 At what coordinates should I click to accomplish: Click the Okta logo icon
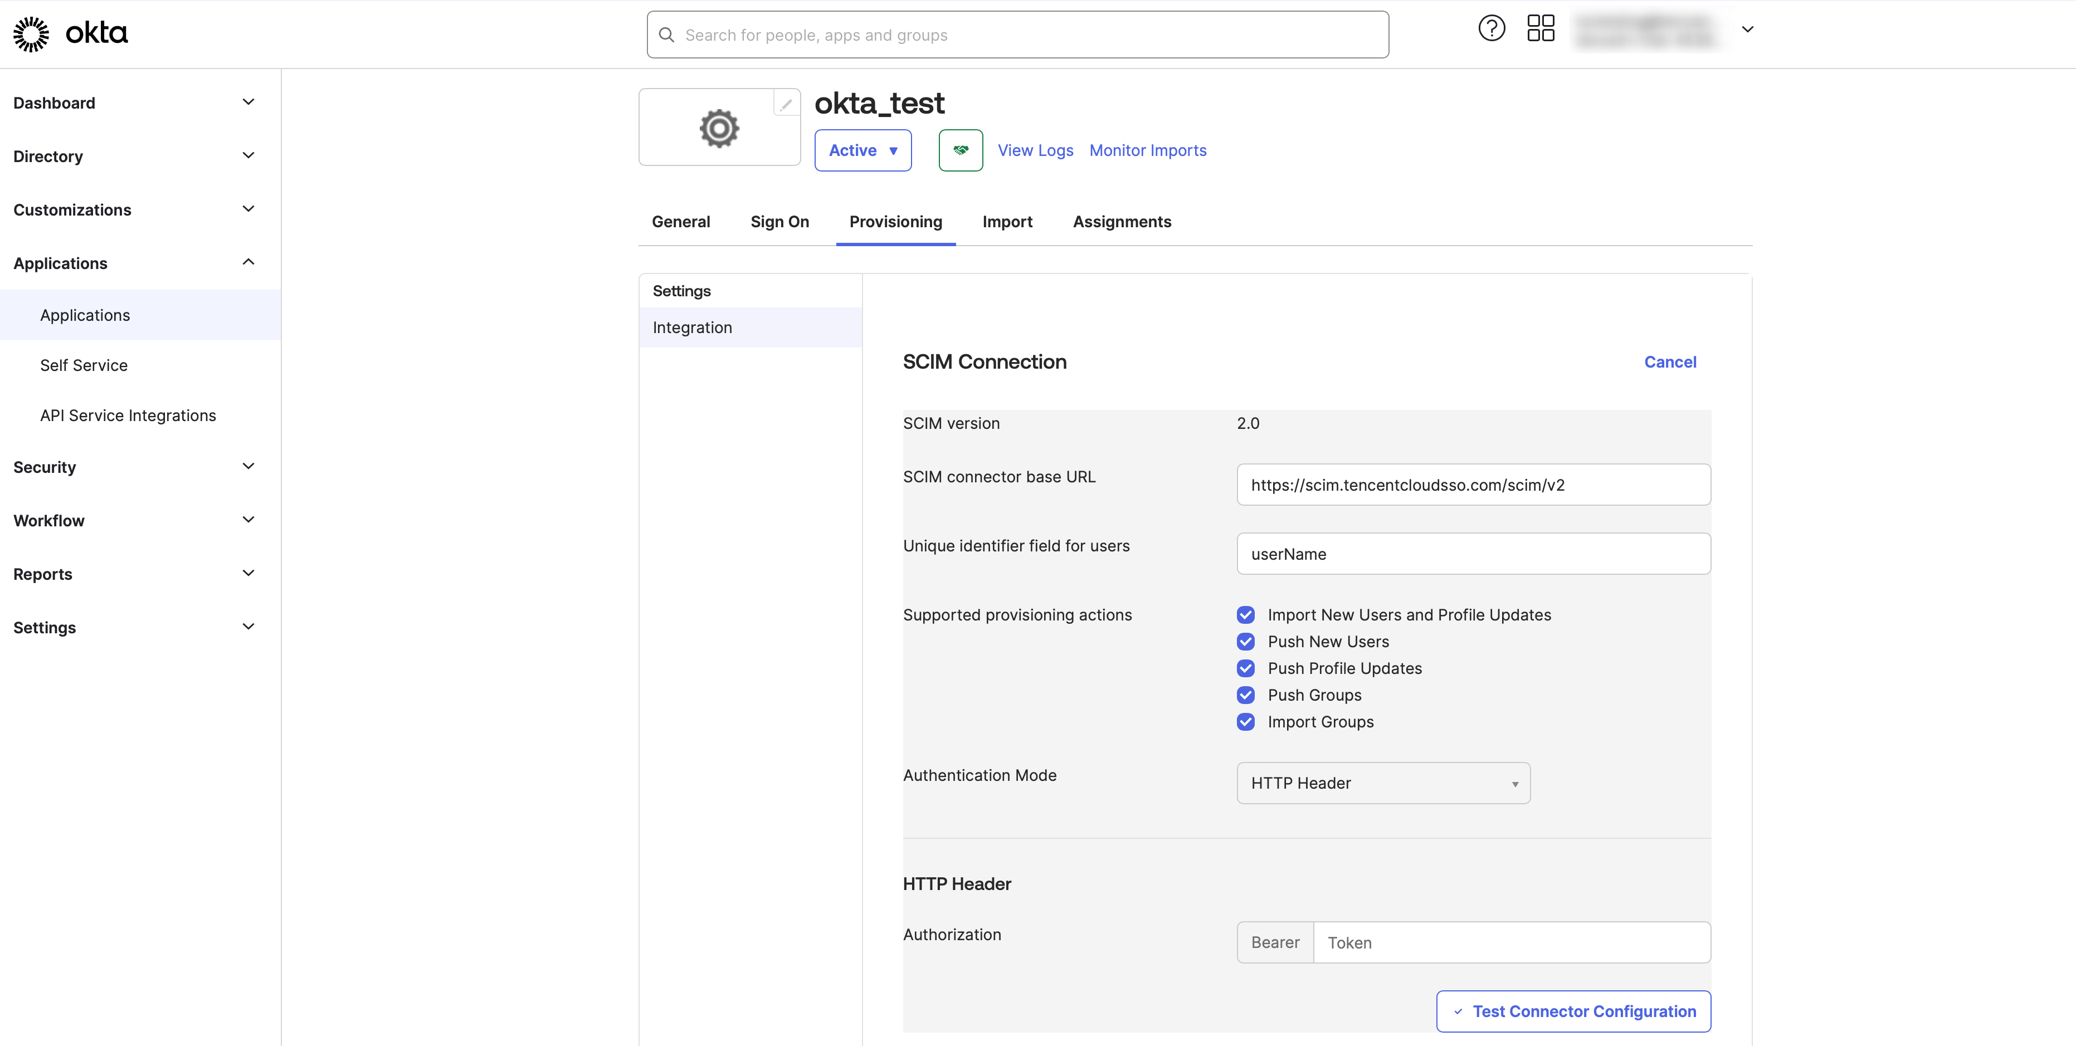[x=31, y=34]
